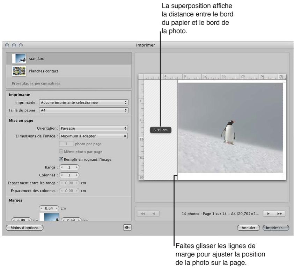The width and height of the screenshot is (294, 268).
Task: Go to previous page arrow
Action: pyautogui.click(x=154, y=213)
